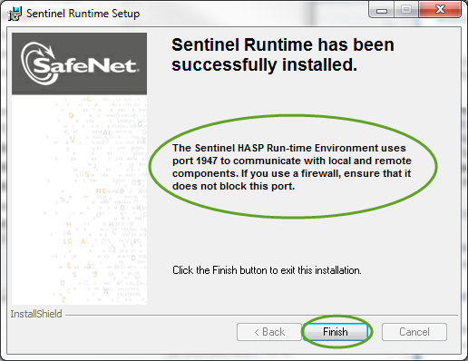Click the grayed-out Back button

(x=269, y=332)
